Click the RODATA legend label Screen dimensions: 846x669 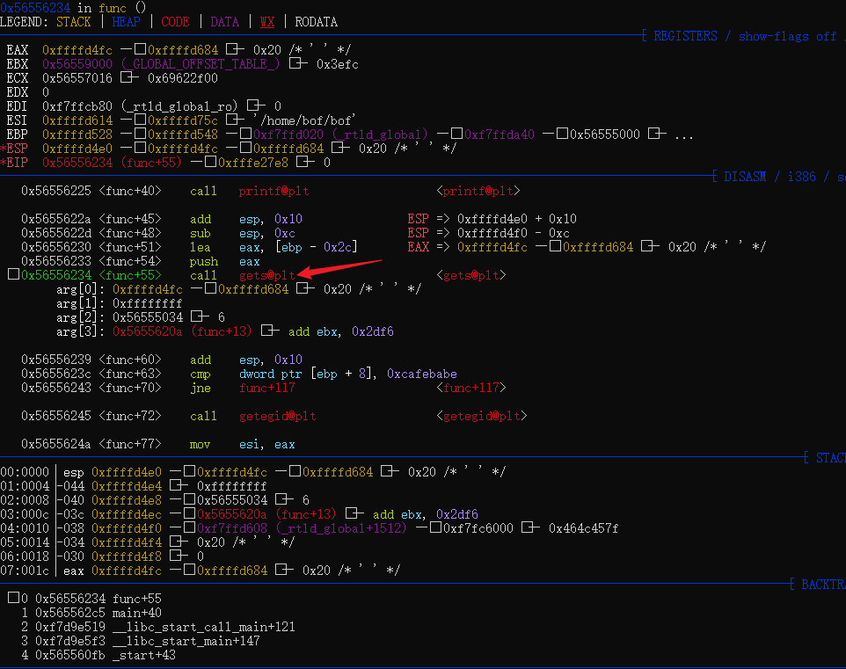tap(316, 22)
